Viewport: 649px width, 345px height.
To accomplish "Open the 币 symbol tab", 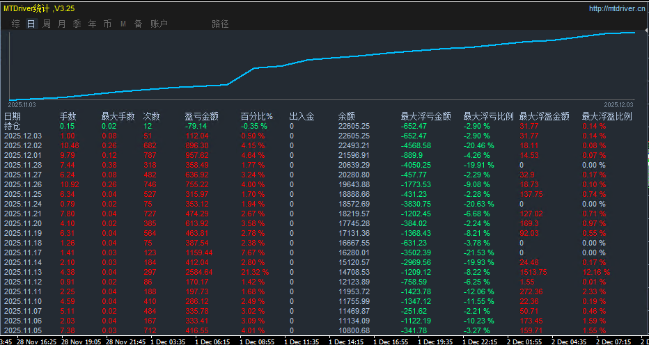I will pyautogui.click(x=108, y=24).
